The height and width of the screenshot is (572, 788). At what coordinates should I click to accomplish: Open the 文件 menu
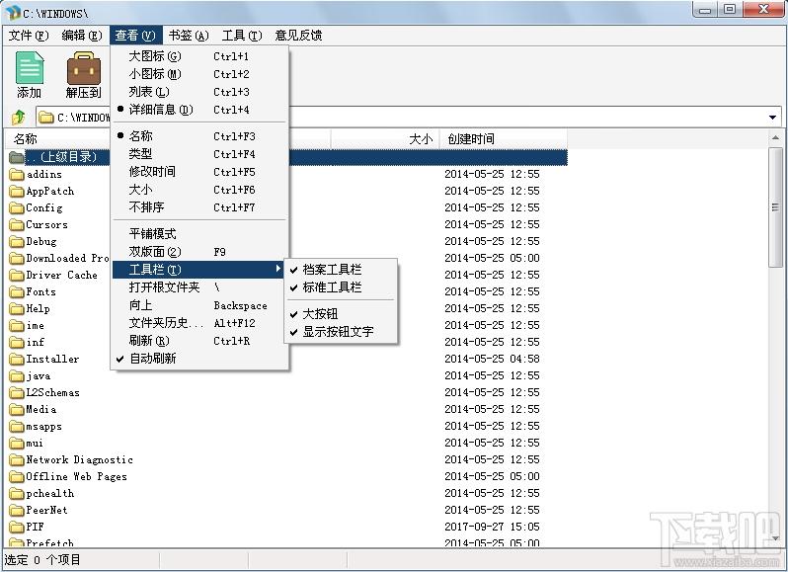[29, 36]
